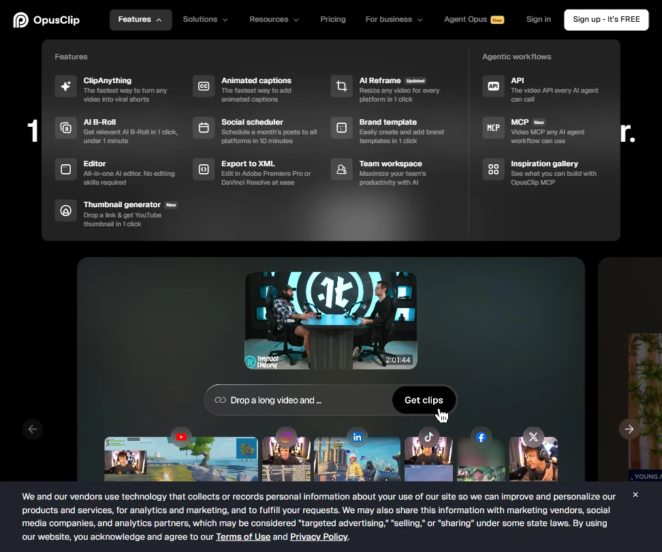The image size is (662, 552).
Task: Select Social scheduler menu title
Action: (x=252, y=122)
